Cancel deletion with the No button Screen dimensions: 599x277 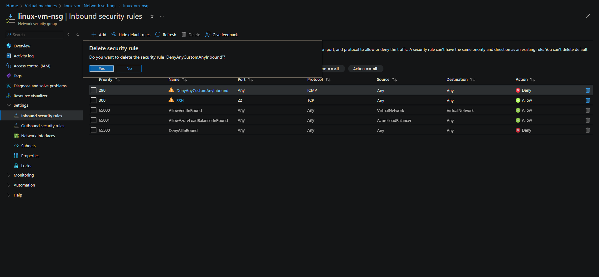(129, 69)
